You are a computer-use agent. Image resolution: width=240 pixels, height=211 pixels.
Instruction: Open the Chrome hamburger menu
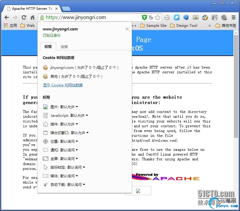pos(233,18)
